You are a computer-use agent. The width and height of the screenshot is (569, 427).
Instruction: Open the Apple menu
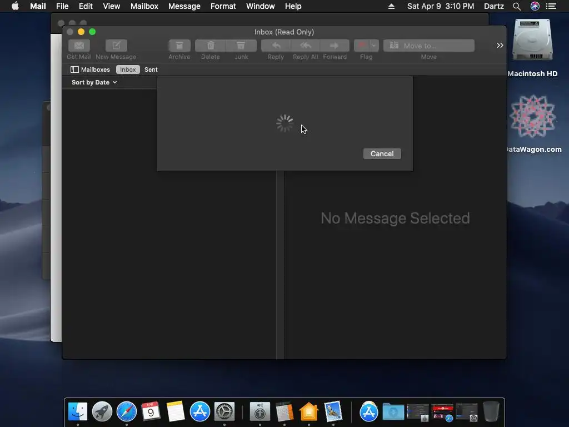click(15, 6)
